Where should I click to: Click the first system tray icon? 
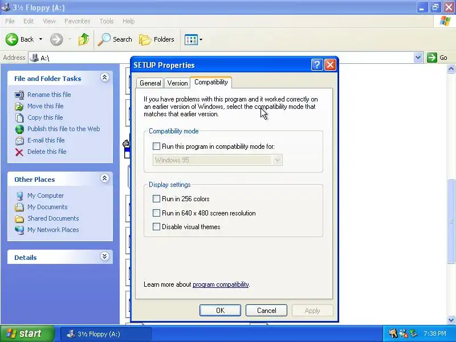tap(393, 333)
